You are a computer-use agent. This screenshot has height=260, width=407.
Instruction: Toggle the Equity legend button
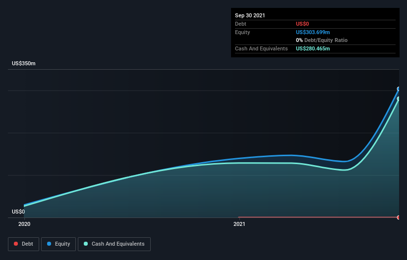coord(58,244)
